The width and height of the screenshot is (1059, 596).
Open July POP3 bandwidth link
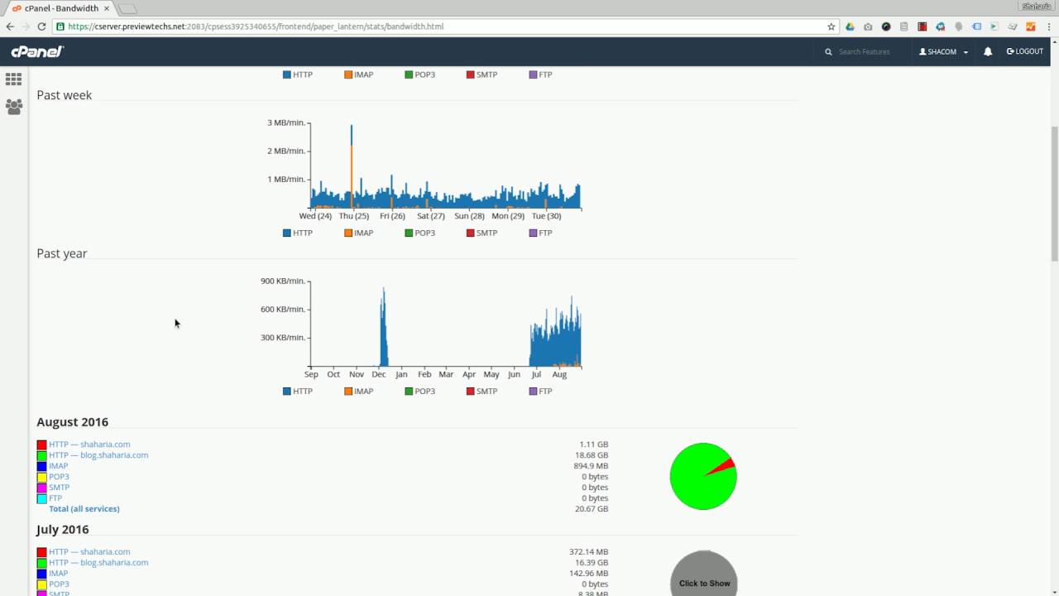click(59, 584)
